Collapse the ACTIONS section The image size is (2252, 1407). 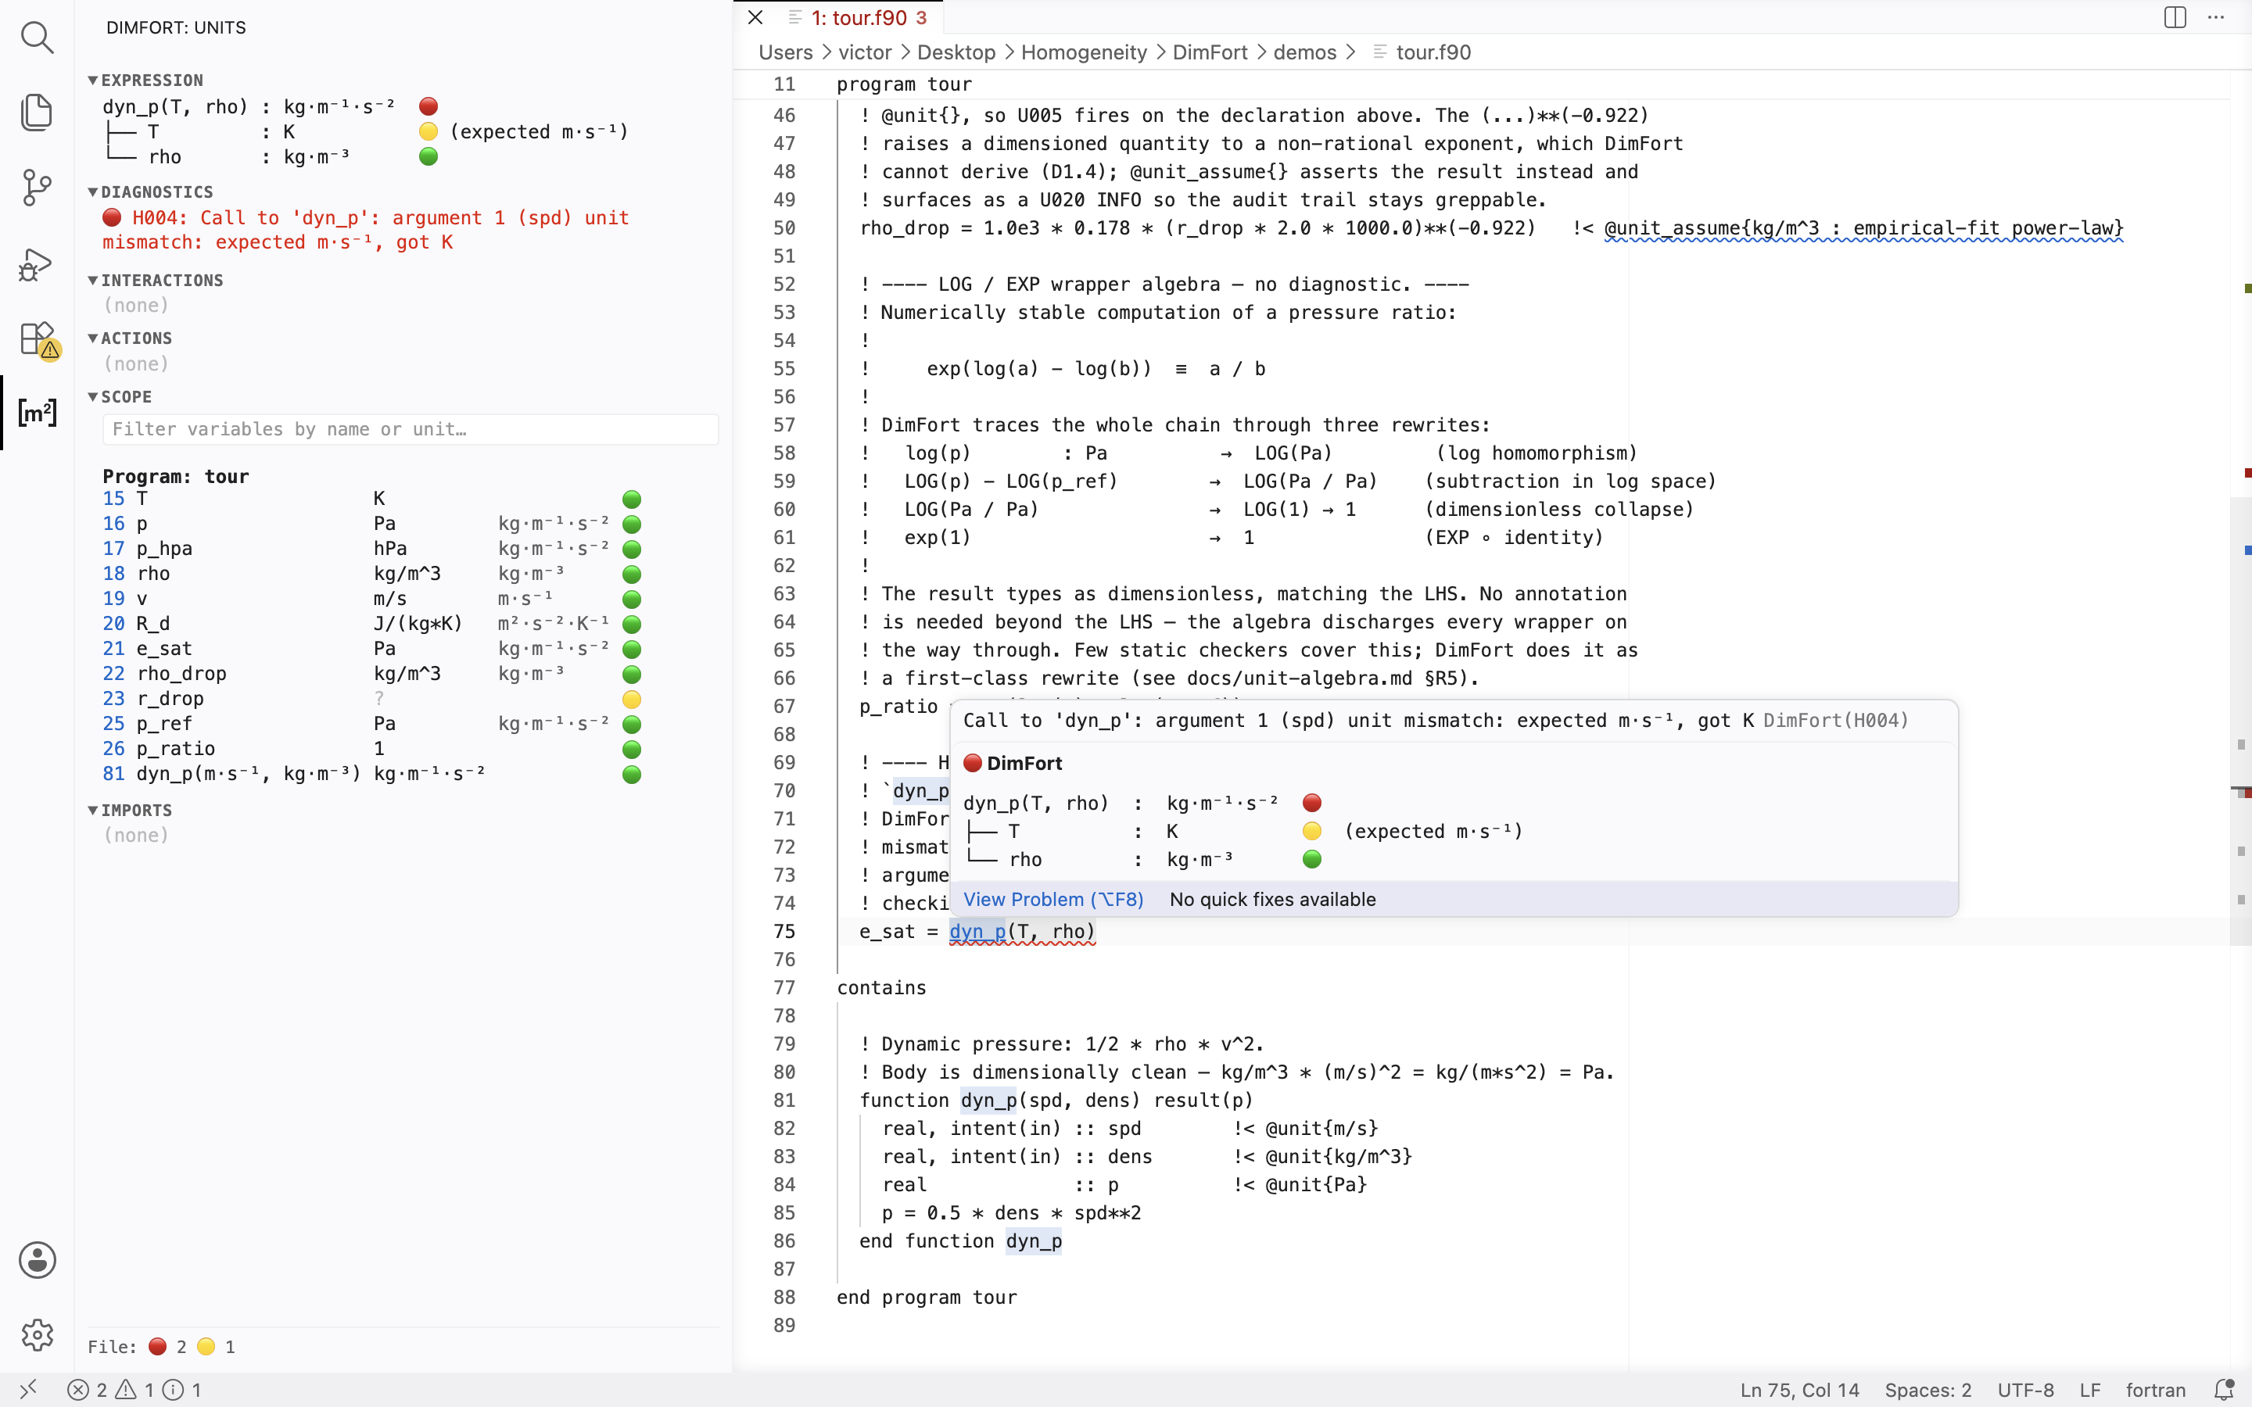129,338
